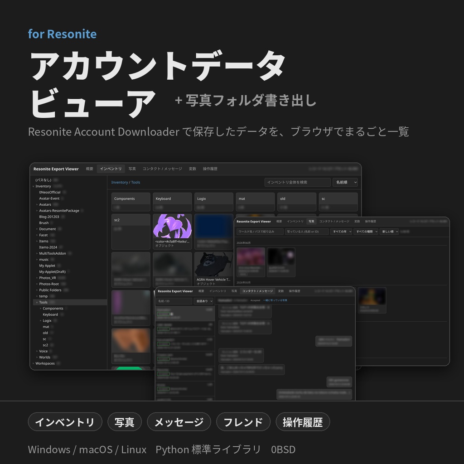Select the My-Applet(Draft) folder in the tree
464x464 pixels.
52,272
